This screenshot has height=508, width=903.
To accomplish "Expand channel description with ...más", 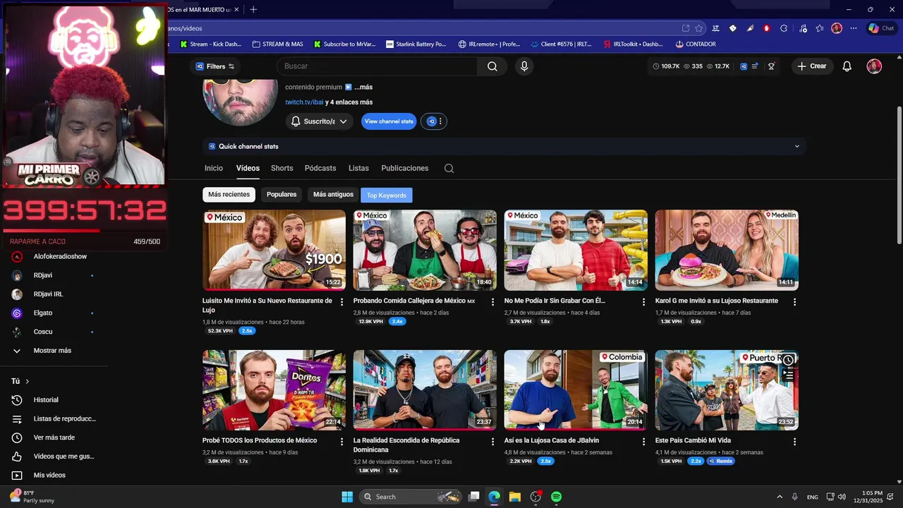I will pyautogui.click(x=363, y=87).
